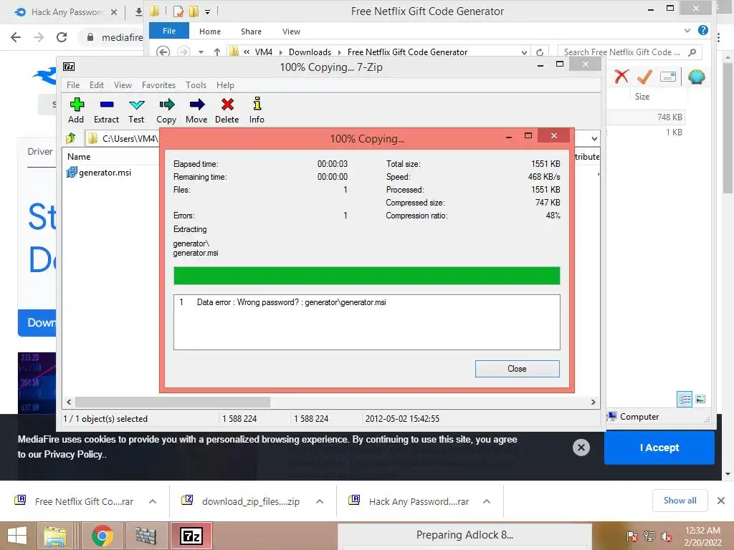Go up one folder level in 7-Zip
Viewport: 734px width, 550px height.
click(x=71, y=138)
